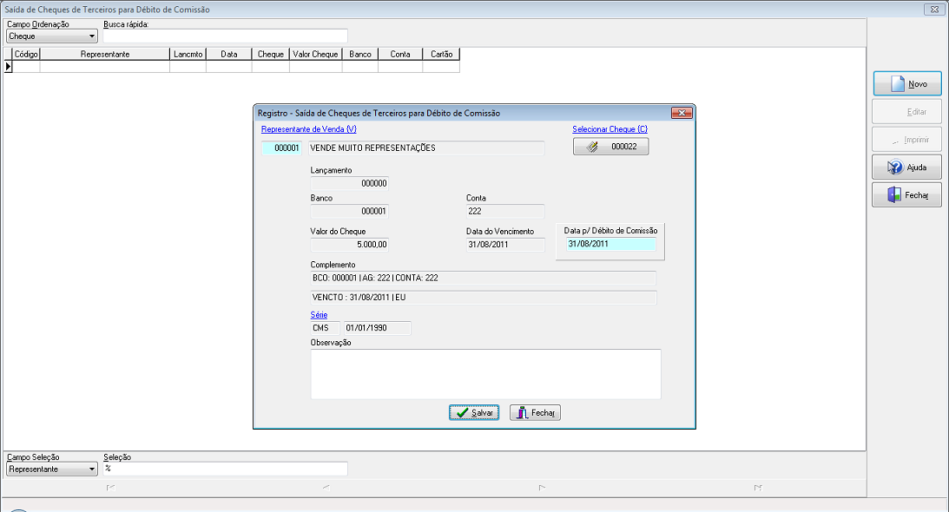Focus the Busca rápida search field
Screen dimensions: 949x512
point(225,36)
